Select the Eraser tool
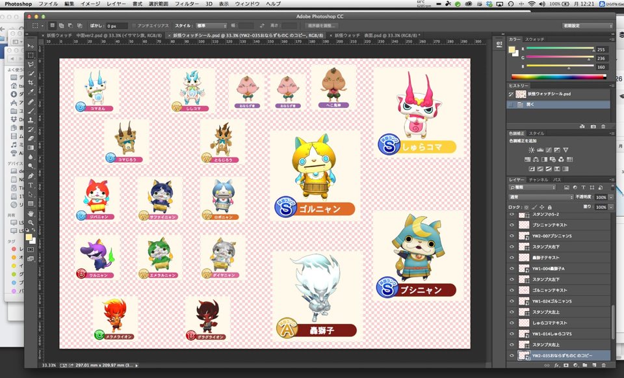Viewport: 624px width, 378px height. (x=31, y=138)
